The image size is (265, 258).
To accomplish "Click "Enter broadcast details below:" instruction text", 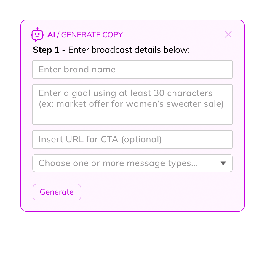I will 129,50.
